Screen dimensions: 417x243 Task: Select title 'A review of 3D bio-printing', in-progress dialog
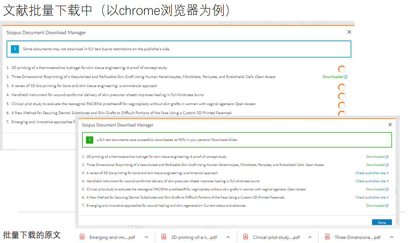click(84, 86)
